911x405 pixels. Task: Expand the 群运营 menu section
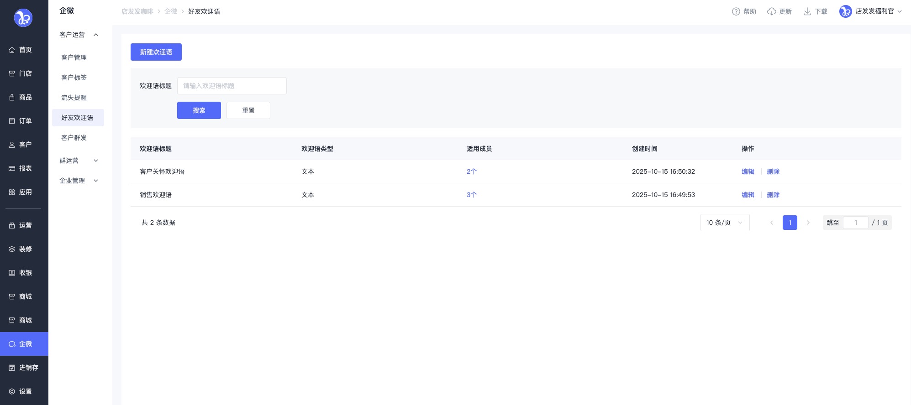(96, 161)
